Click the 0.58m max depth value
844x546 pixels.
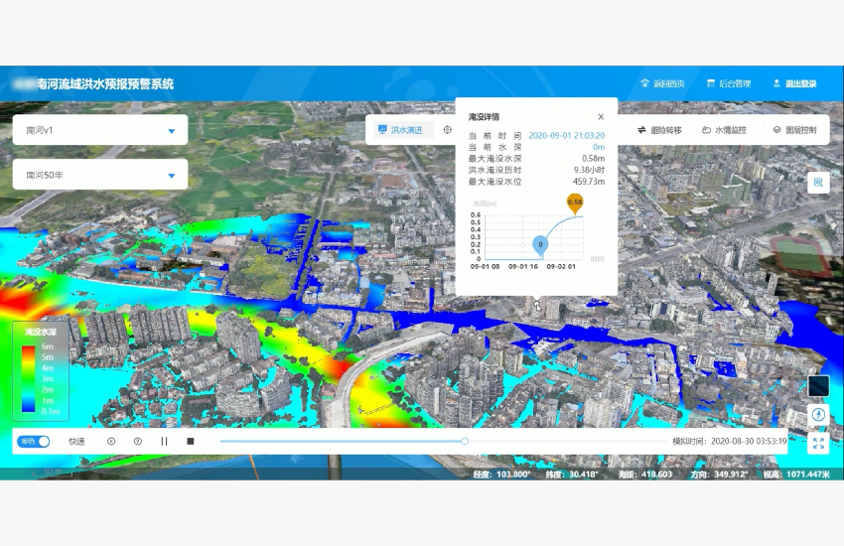coord(593,158)
